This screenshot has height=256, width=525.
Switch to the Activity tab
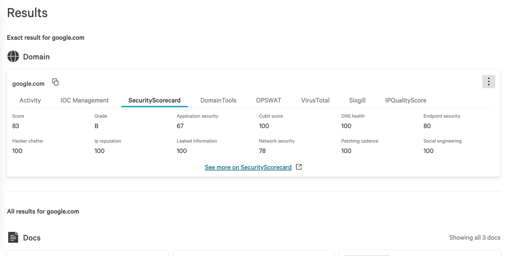click(30, 100)
